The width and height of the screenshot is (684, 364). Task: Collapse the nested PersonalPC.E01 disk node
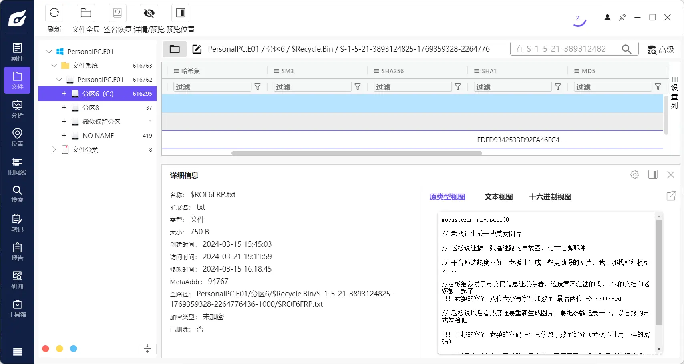coord(59,80)
